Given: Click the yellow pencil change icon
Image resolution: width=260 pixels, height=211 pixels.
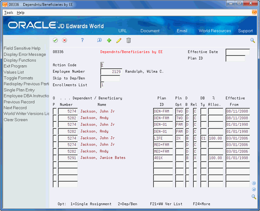Looking at the screenshot, I should click(x=119, y=40).
